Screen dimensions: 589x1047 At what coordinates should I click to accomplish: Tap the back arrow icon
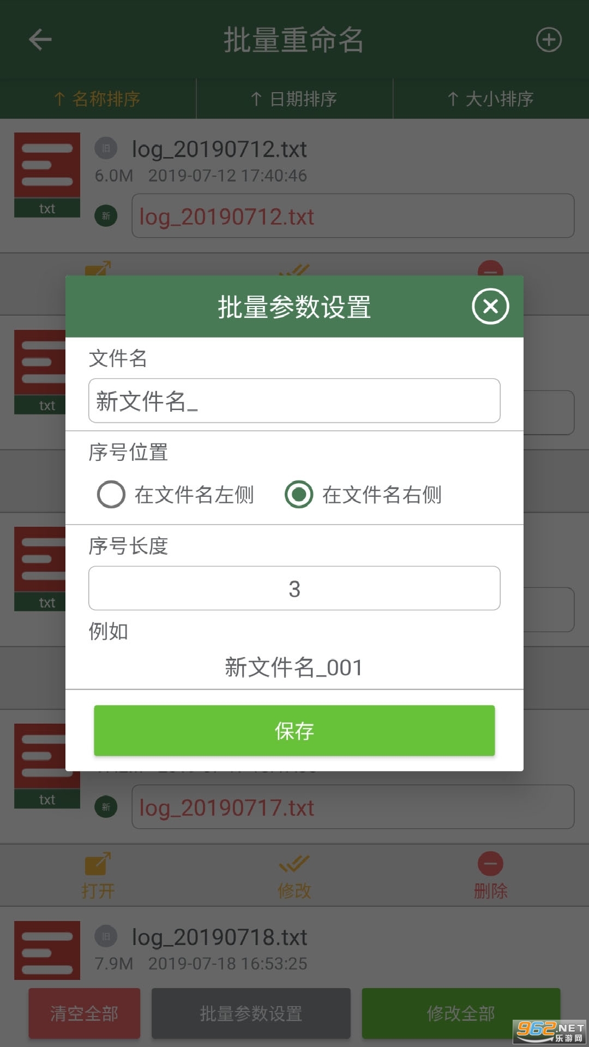point(40,40)
